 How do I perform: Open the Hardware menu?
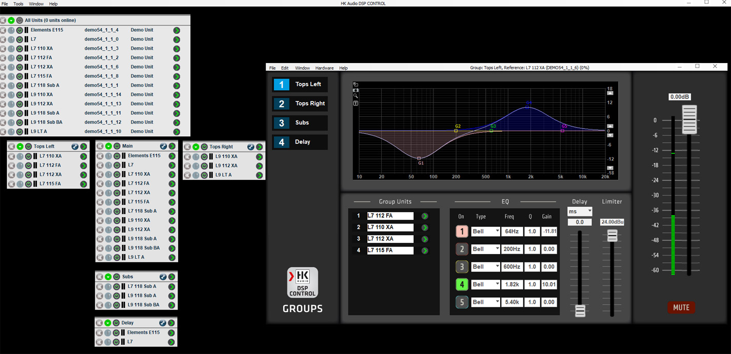click(324, 68)
